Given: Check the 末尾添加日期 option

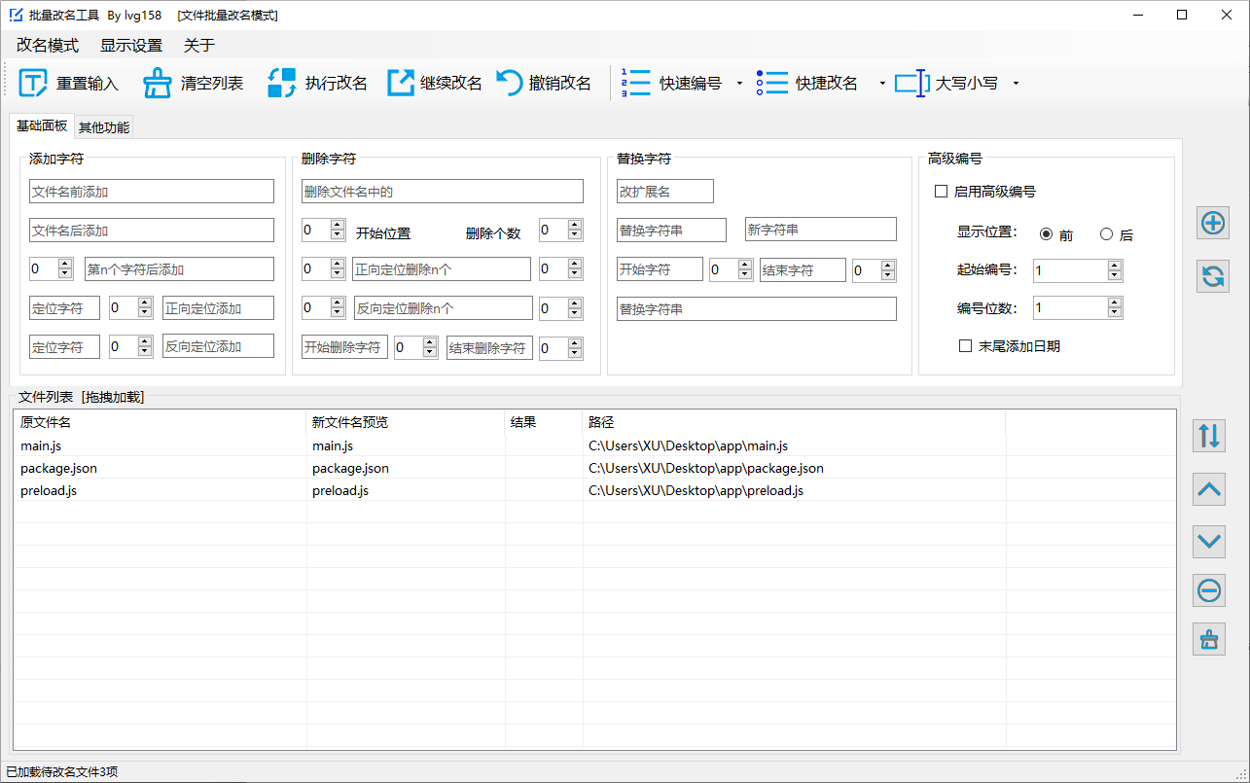Looking at the screenshot, I should coord(965,345).
